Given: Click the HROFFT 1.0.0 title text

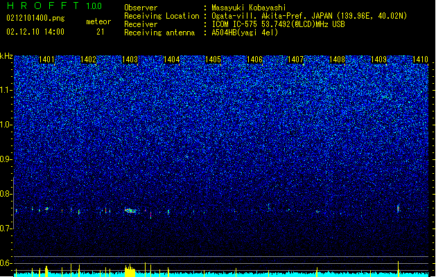Looking at the screenshot, I should (55, 6).
